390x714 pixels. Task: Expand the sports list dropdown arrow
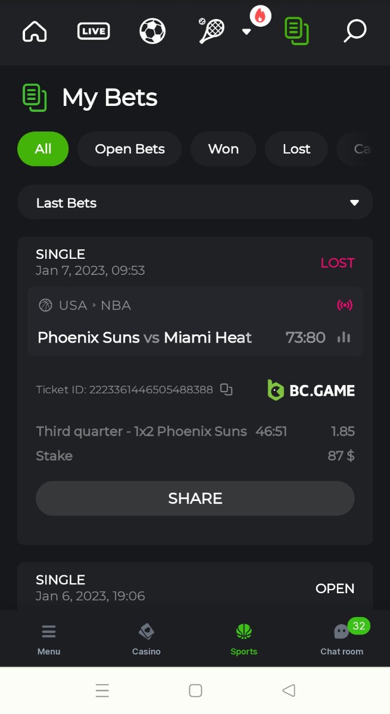247,32
